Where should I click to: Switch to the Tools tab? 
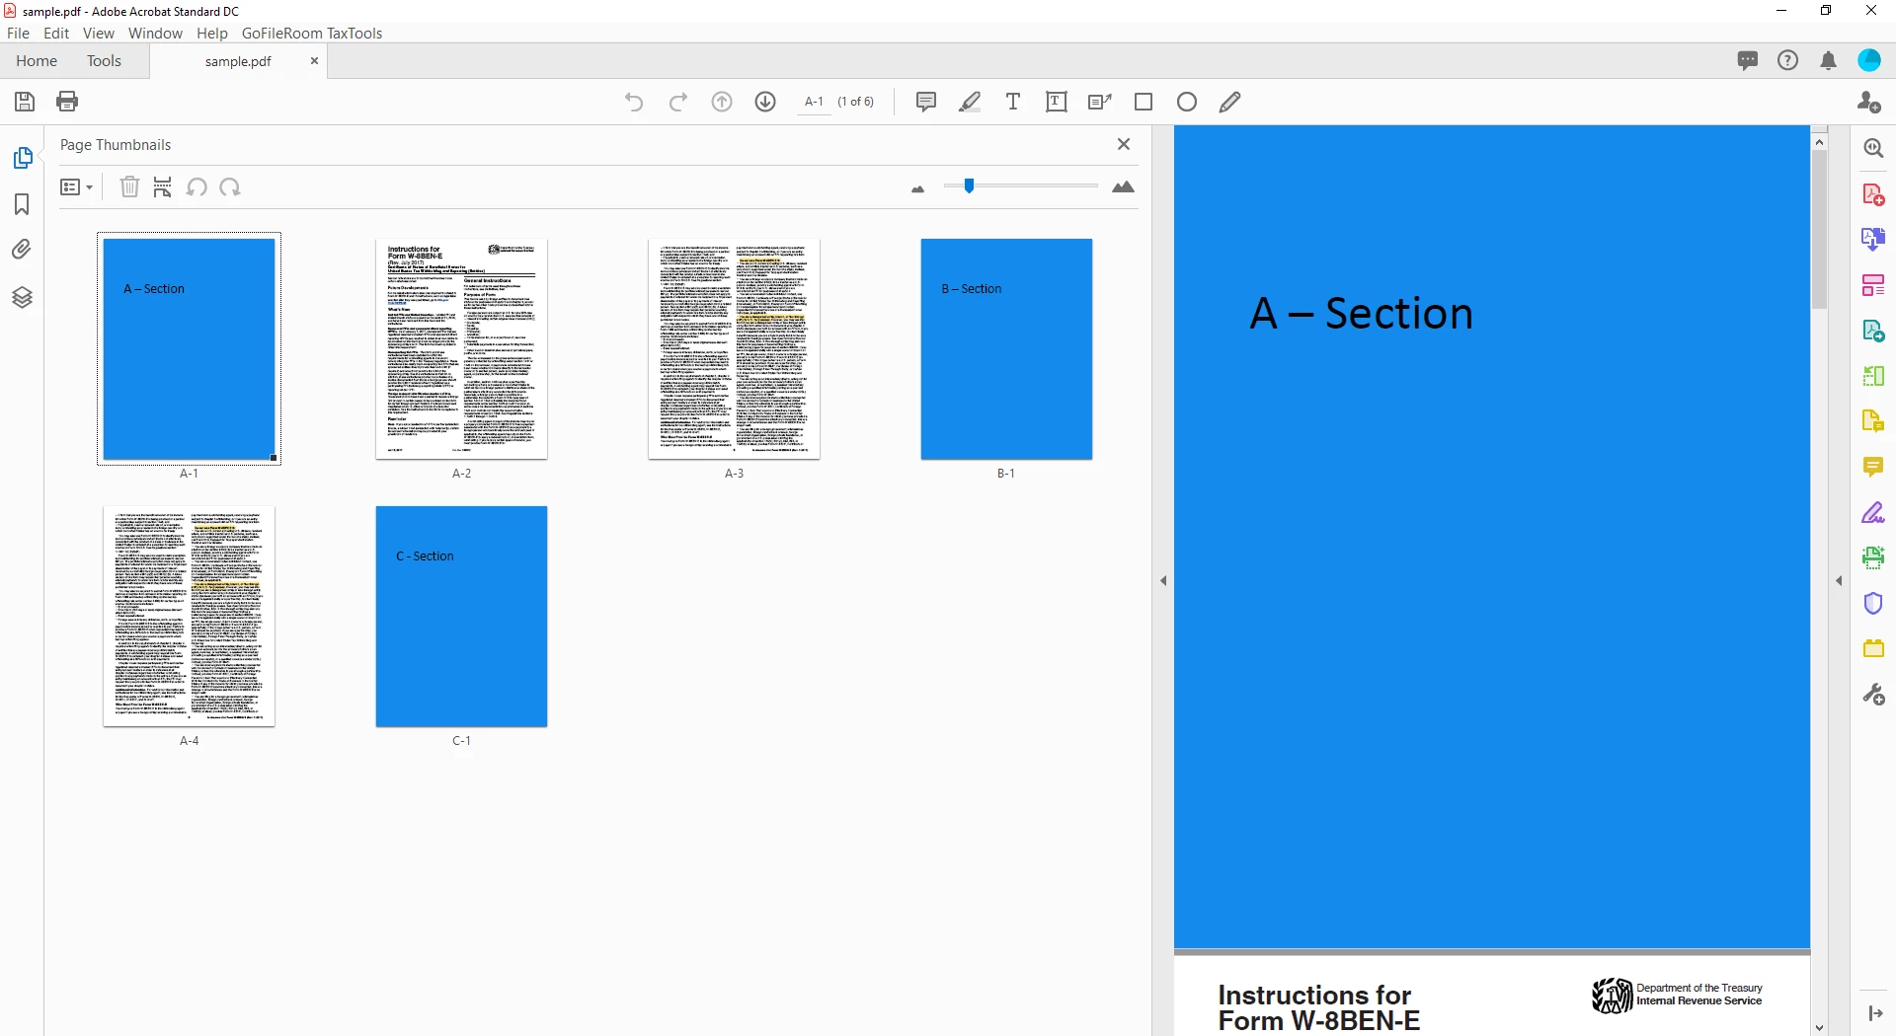click(104, 60)
